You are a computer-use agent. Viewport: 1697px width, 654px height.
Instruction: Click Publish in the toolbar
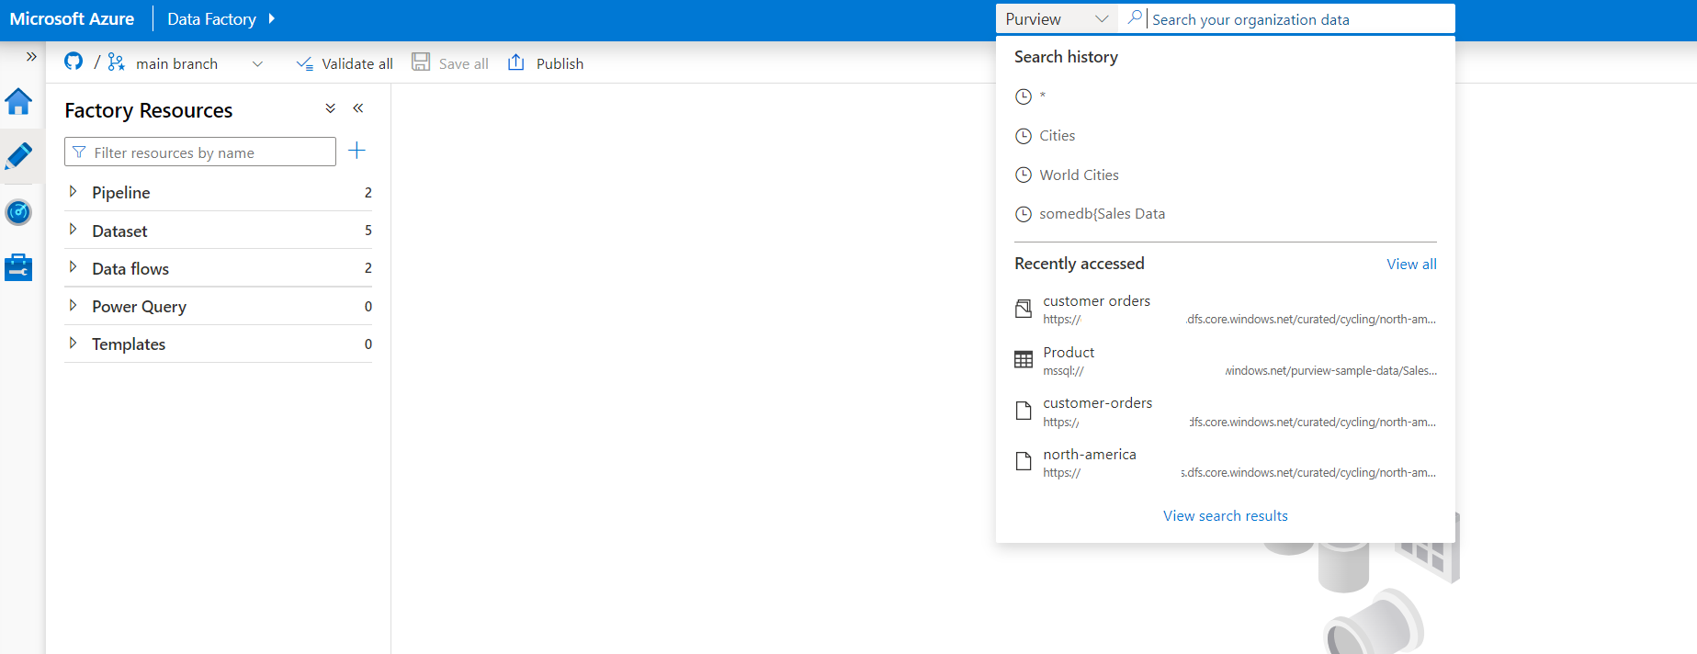[546, 63]
